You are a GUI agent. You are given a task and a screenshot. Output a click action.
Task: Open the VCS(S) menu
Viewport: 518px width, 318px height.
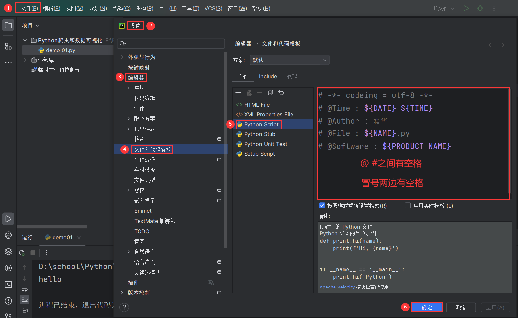tap(213, 8)
